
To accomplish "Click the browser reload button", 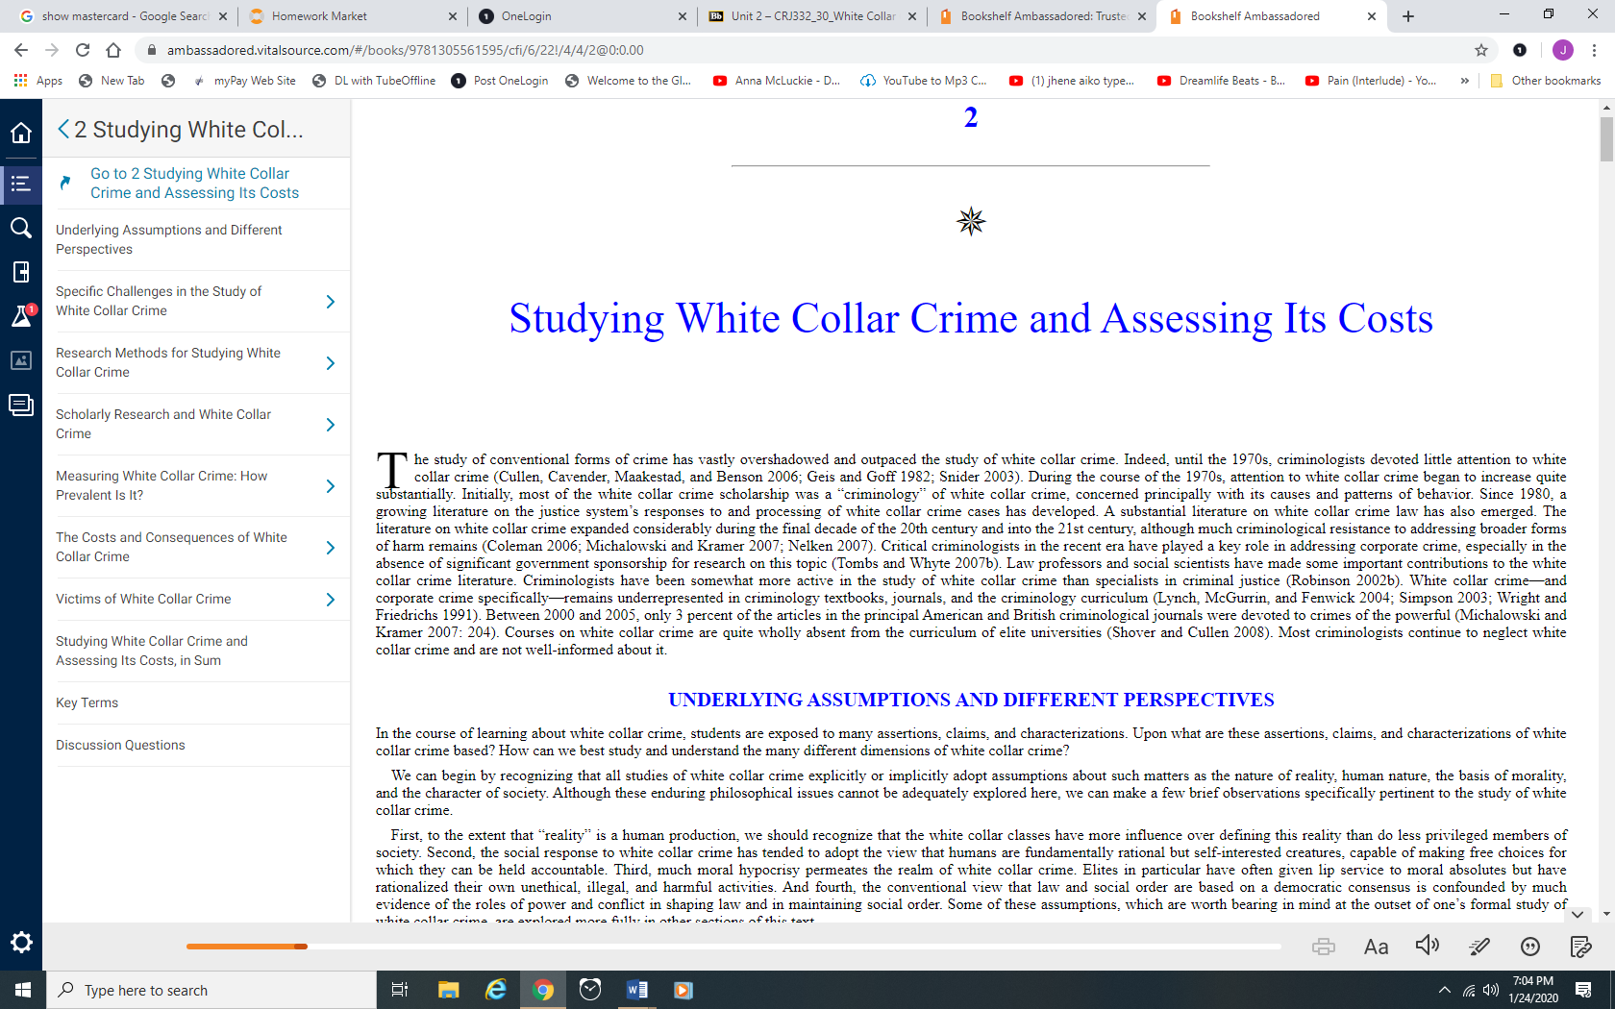I will click(x=83, y=50).
